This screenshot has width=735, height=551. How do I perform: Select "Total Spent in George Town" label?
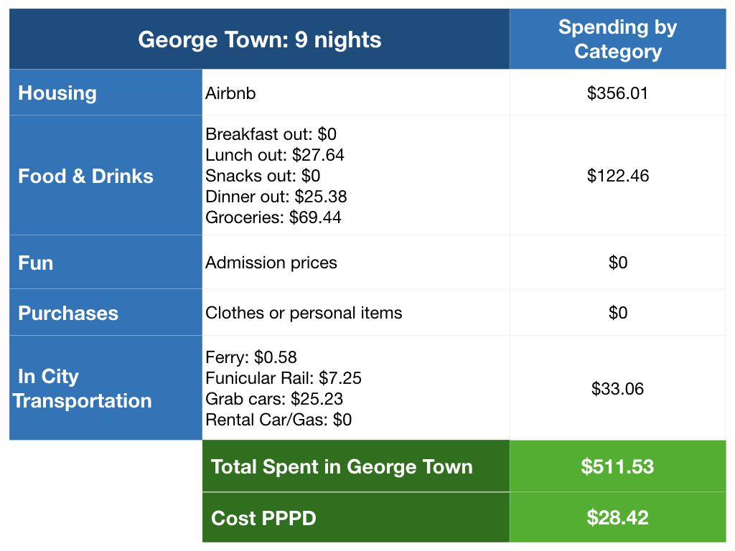click(342, 467)
